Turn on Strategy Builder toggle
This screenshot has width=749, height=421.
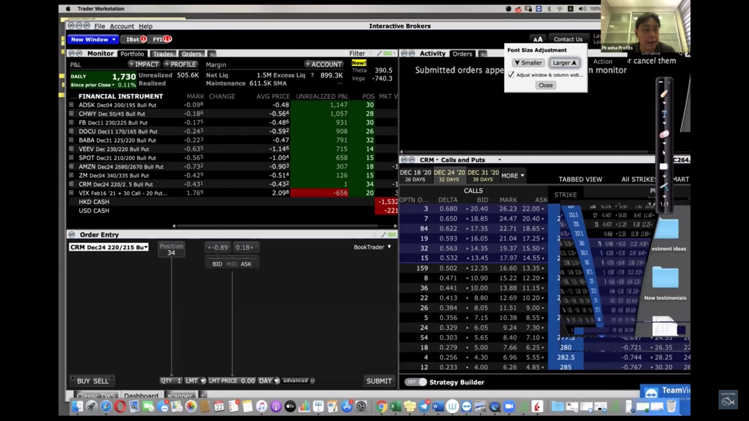coord(416,382)
